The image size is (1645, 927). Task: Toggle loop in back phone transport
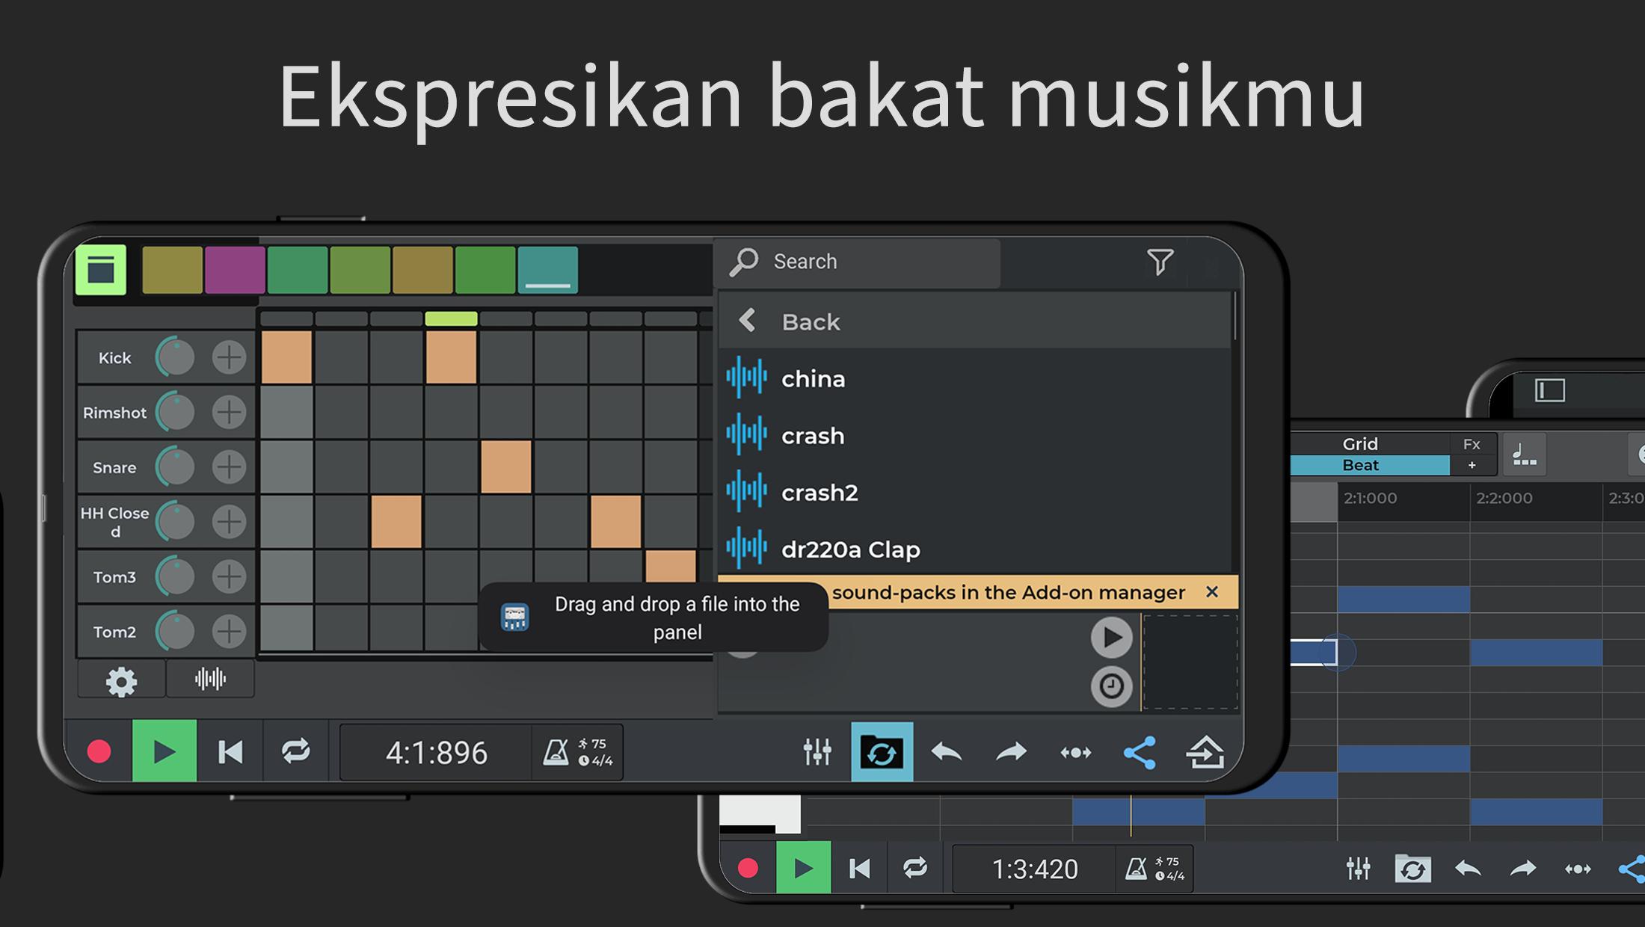tap(914, 868)
